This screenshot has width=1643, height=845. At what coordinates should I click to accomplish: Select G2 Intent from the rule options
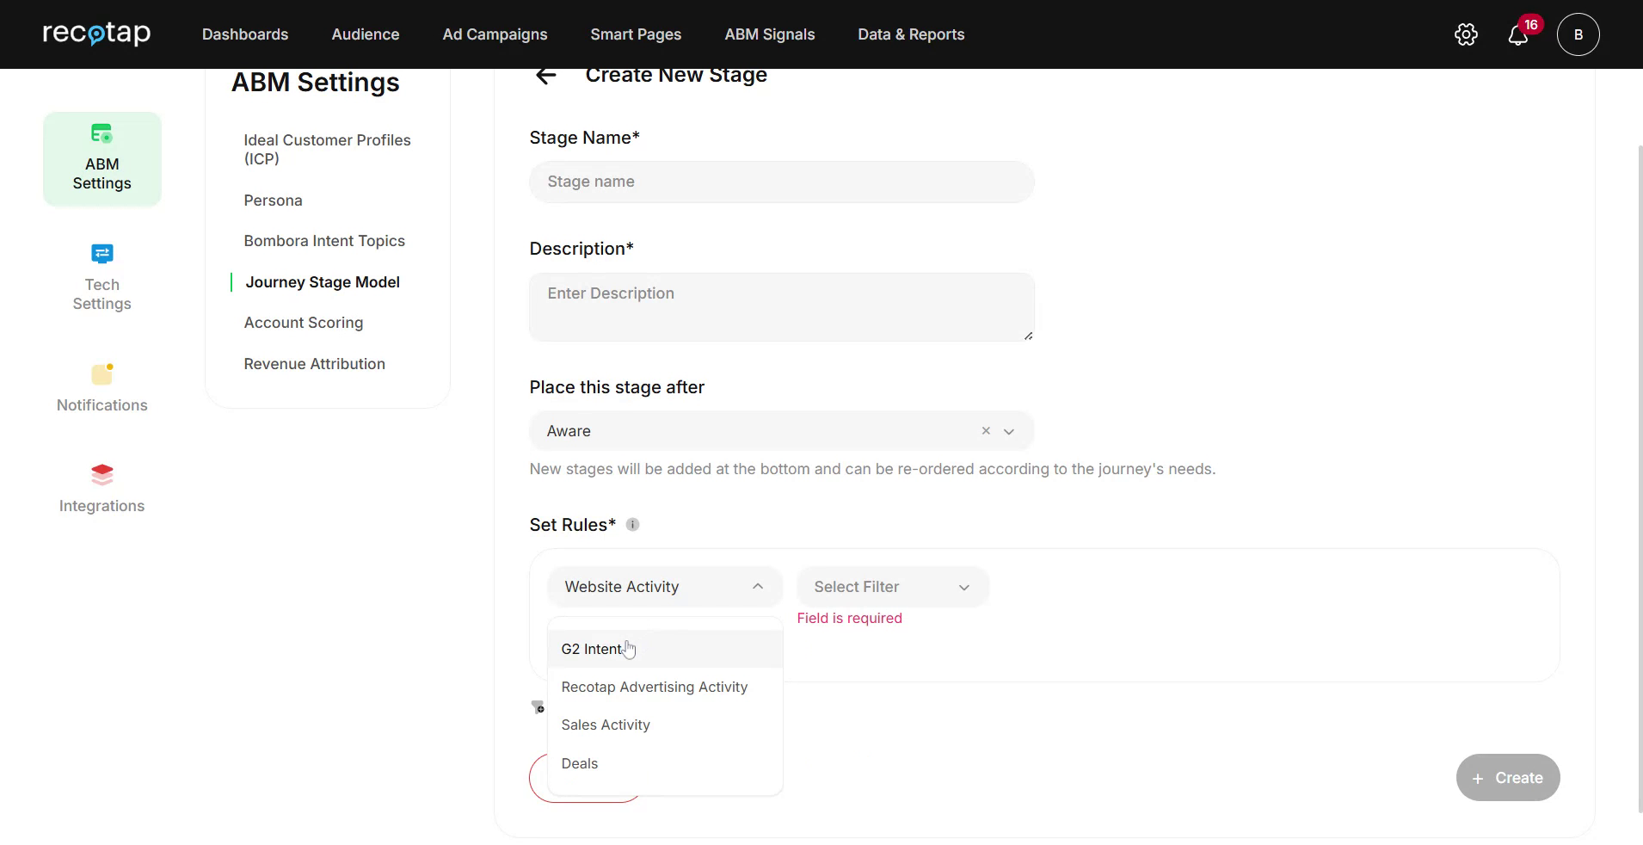click(x=592, y=648)
